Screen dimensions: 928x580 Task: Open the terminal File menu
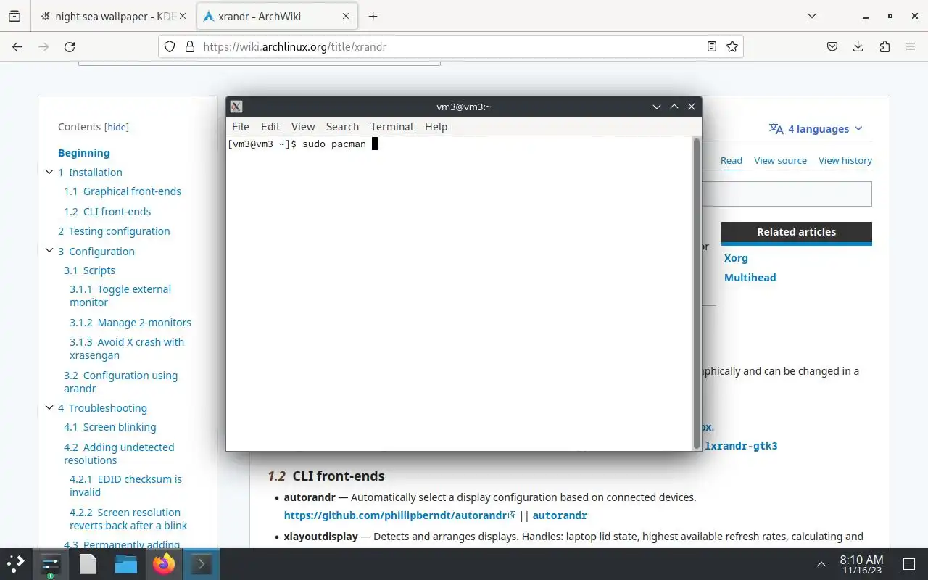click(x=240, y=126)
